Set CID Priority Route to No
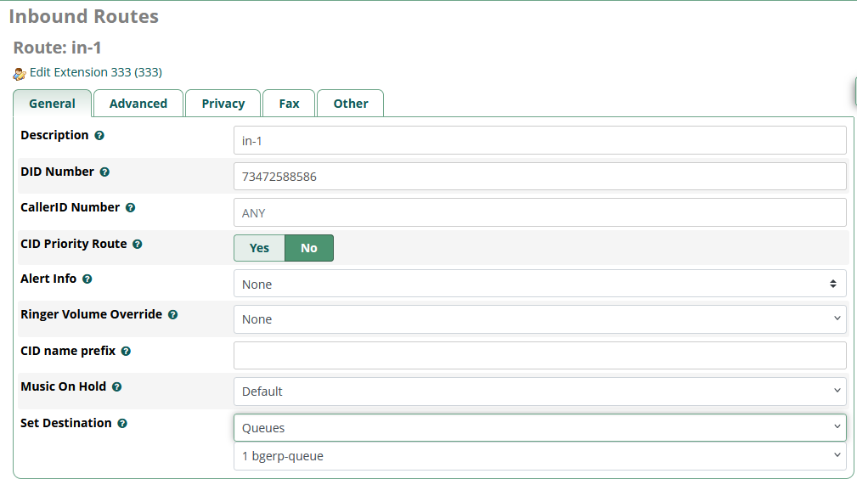Viewport: 857px width, 496px height. (308, 248)
